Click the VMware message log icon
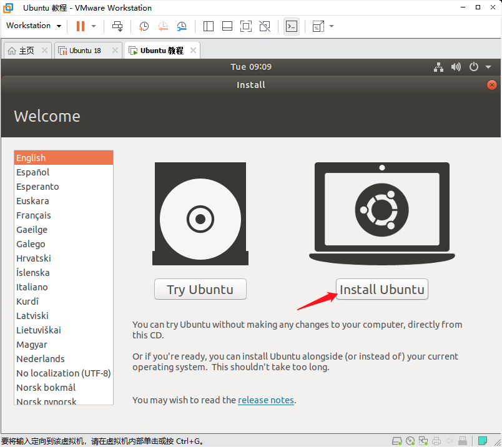502x447 pixels. click(483, 441)
